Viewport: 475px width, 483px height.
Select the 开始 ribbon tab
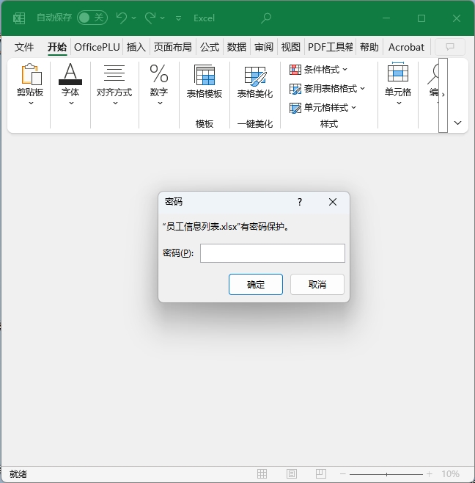tap(57, 47)
